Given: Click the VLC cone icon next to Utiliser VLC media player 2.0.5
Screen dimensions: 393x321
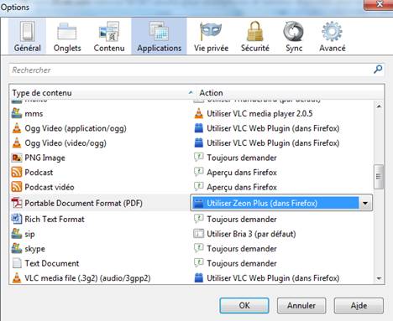Looking at the screenshot, I should click(x=198, y=113).
